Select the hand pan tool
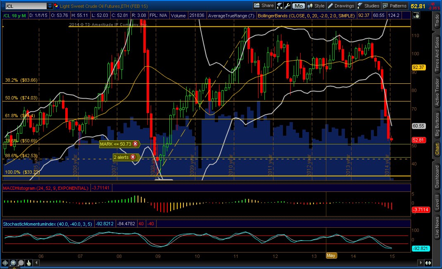Screen dimensions: 442x269 (28, 263)
